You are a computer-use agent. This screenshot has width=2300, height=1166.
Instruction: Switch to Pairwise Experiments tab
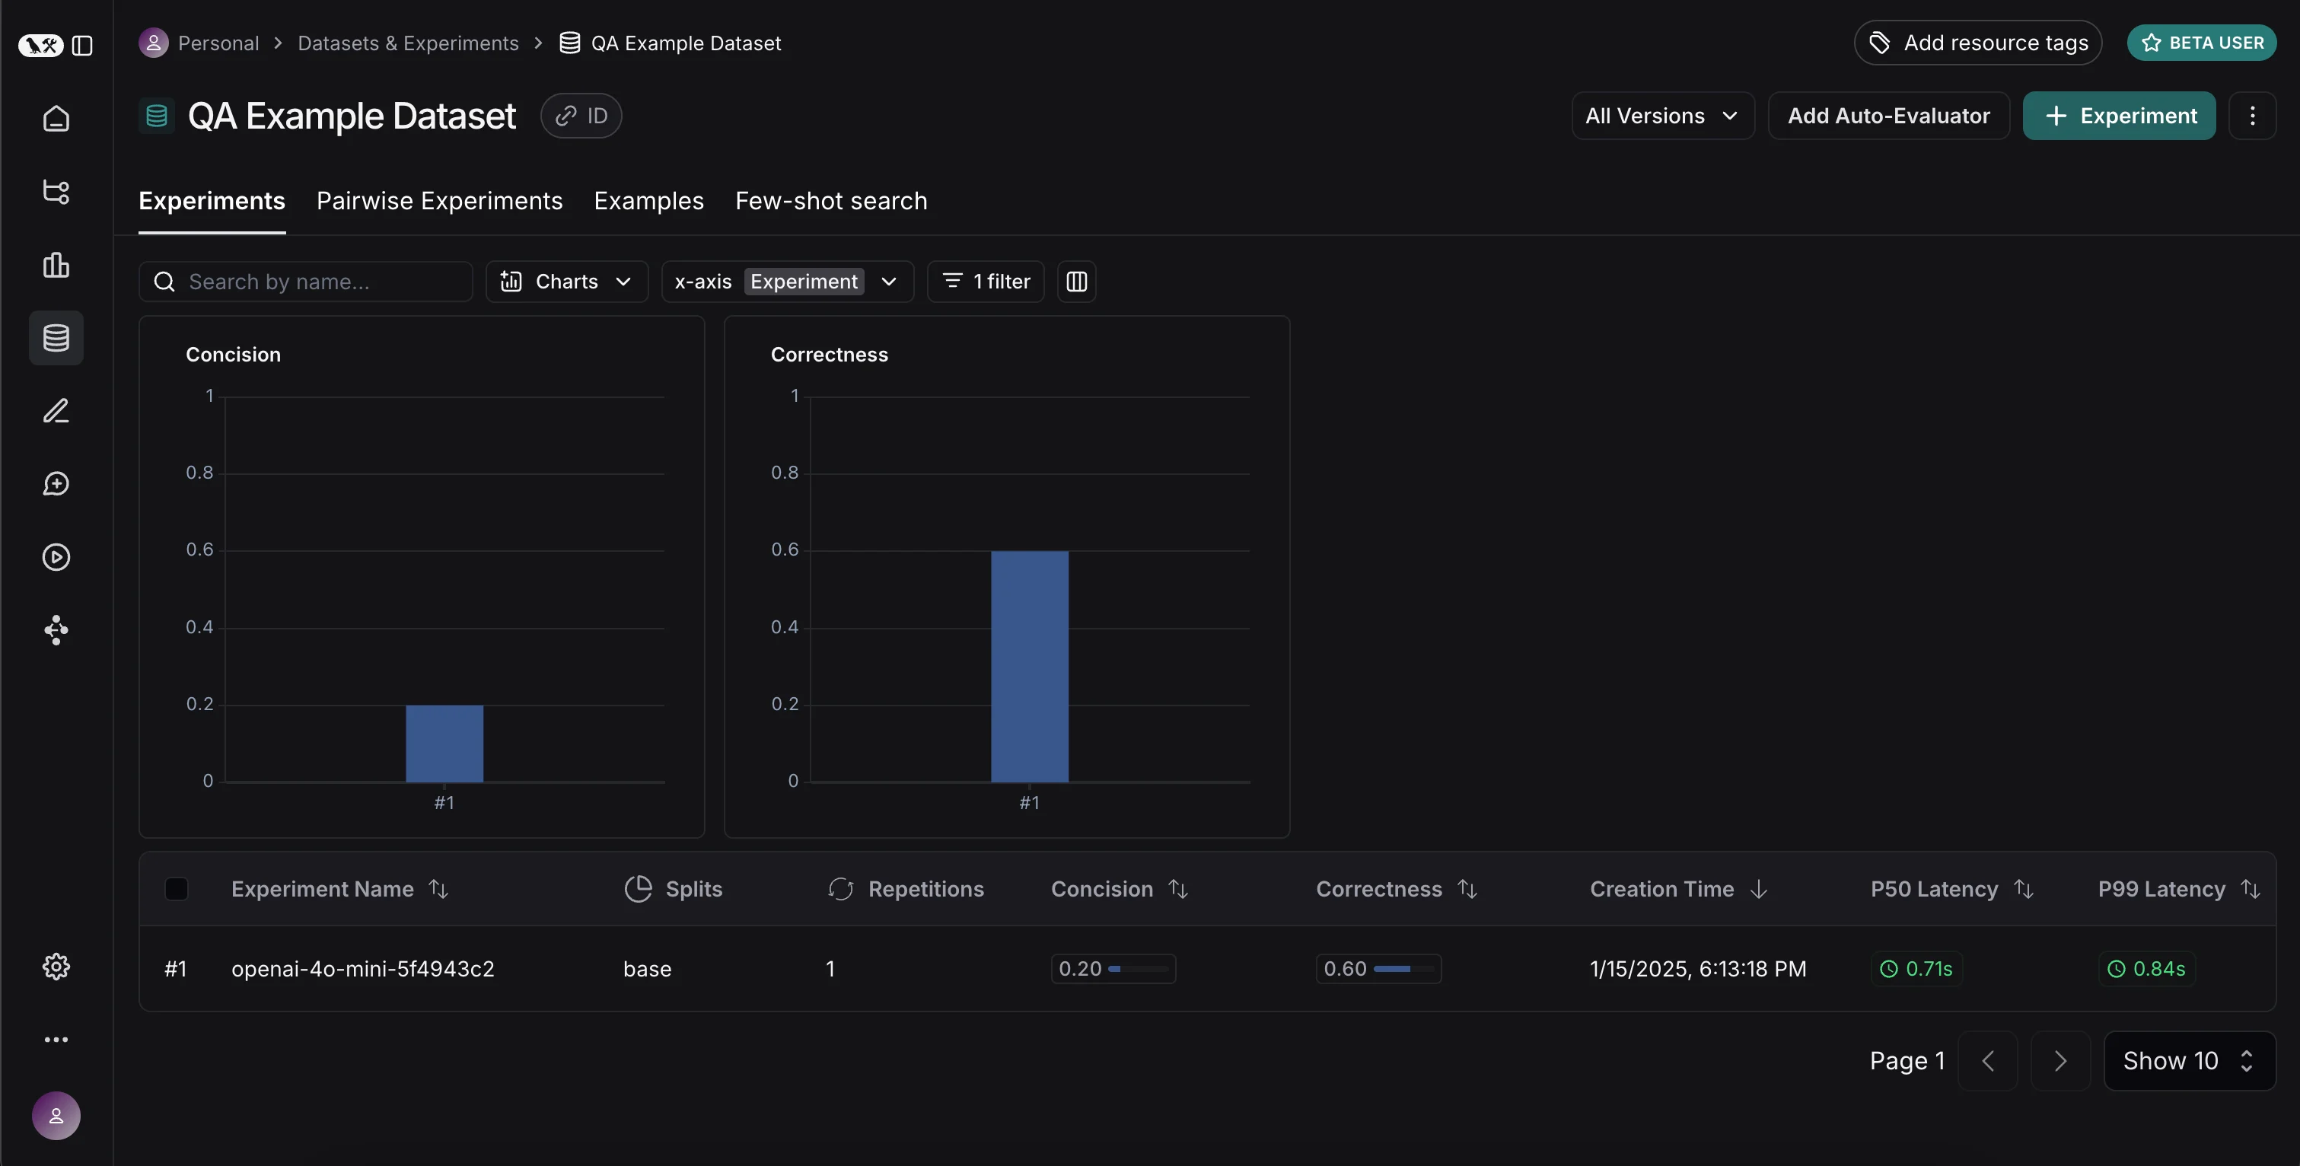pyautogui.click(x=439, y=201)
